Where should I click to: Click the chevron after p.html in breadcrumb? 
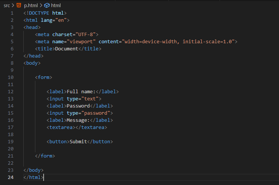pos(41,6)
